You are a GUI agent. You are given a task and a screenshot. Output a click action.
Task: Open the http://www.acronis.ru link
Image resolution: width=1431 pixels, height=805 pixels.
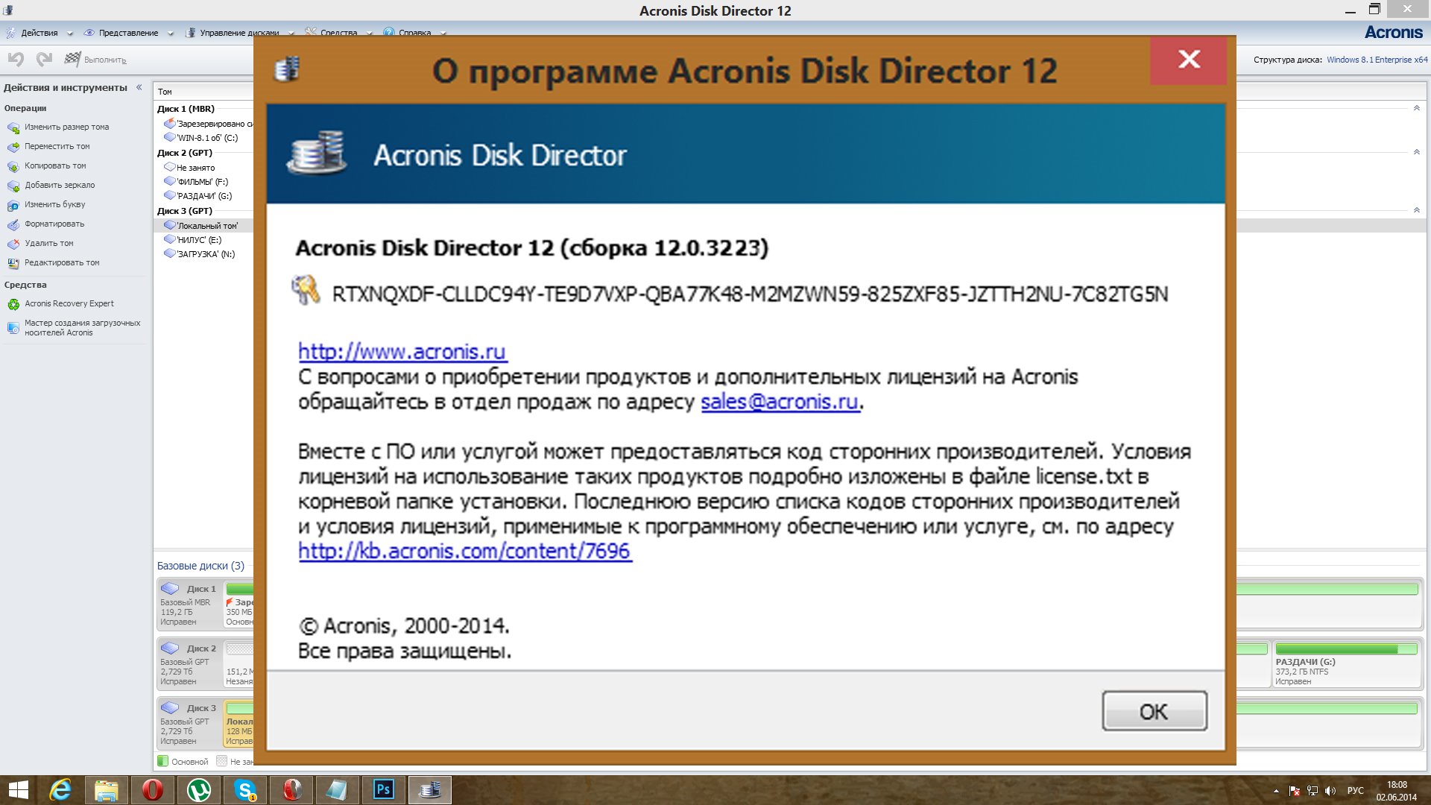[x=402, y=351]
